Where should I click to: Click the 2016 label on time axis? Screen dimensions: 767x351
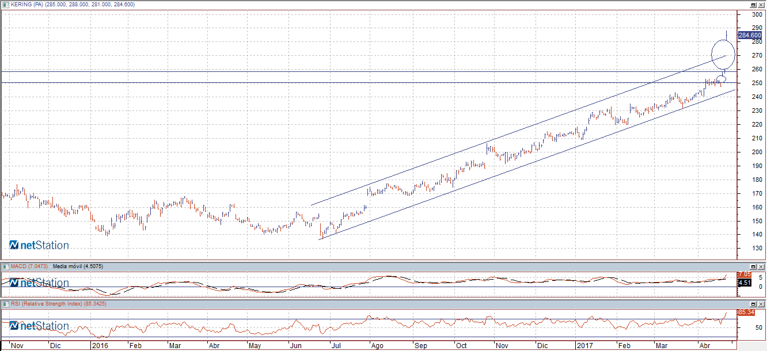pos(100,346)
